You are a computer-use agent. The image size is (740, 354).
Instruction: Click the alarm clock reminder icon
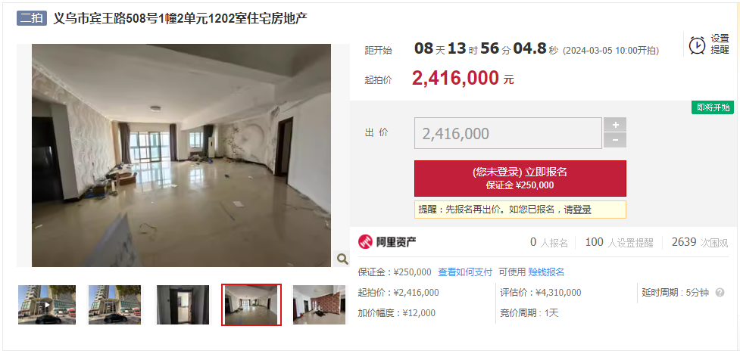(x=697, y=45)
